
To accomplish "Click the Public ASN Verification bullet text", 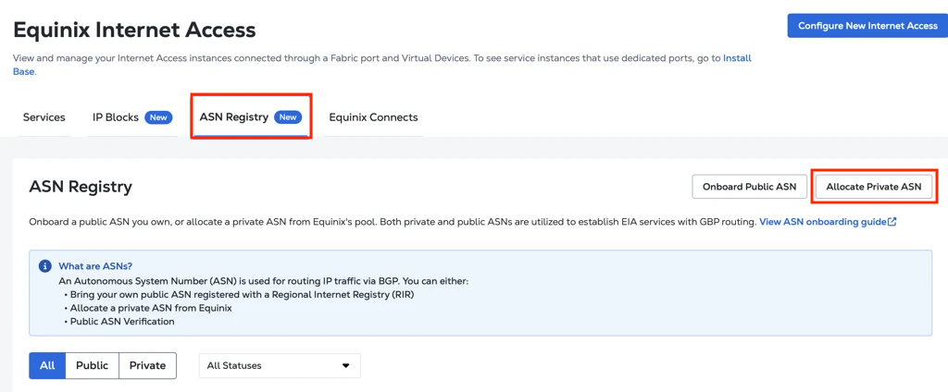I will tap(122, 322).
